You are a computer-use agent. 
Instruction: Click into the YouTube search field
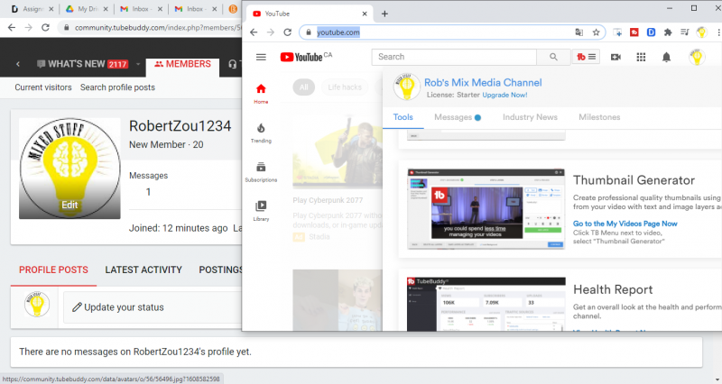tap(454, 57)
